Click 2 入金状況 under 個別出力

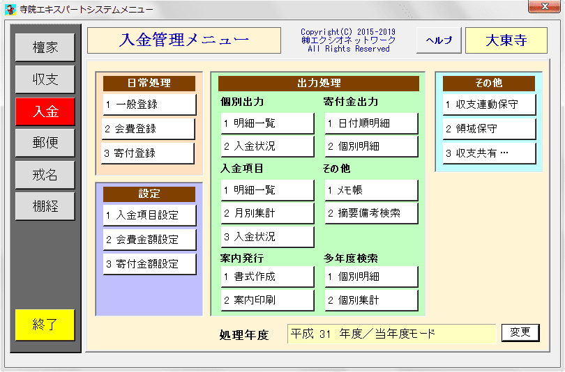pos(267,146)
